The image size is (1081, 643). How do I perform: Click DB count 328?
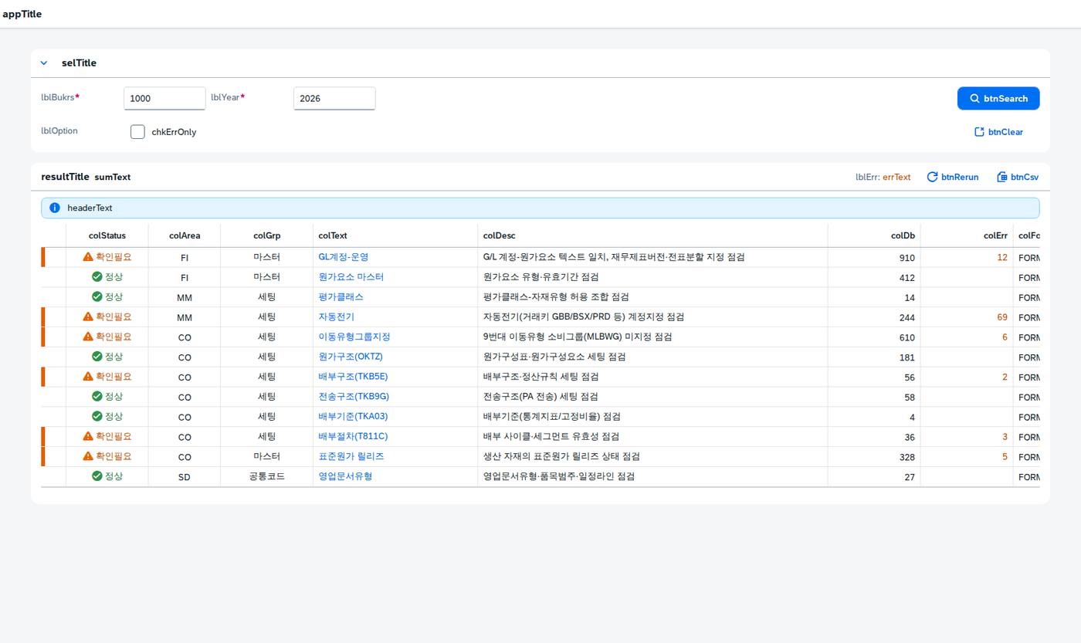(906, 457)
